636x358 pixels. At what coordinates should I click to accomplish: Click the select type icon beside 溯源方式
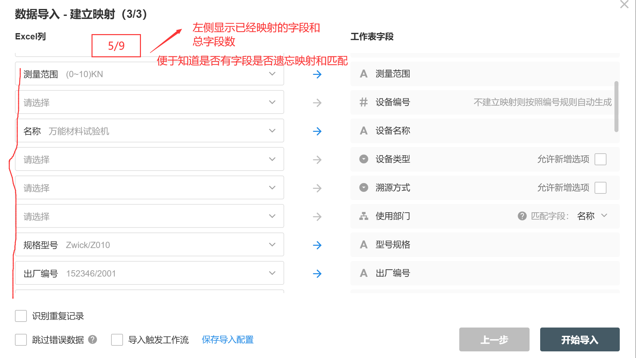tap(363, 188)
